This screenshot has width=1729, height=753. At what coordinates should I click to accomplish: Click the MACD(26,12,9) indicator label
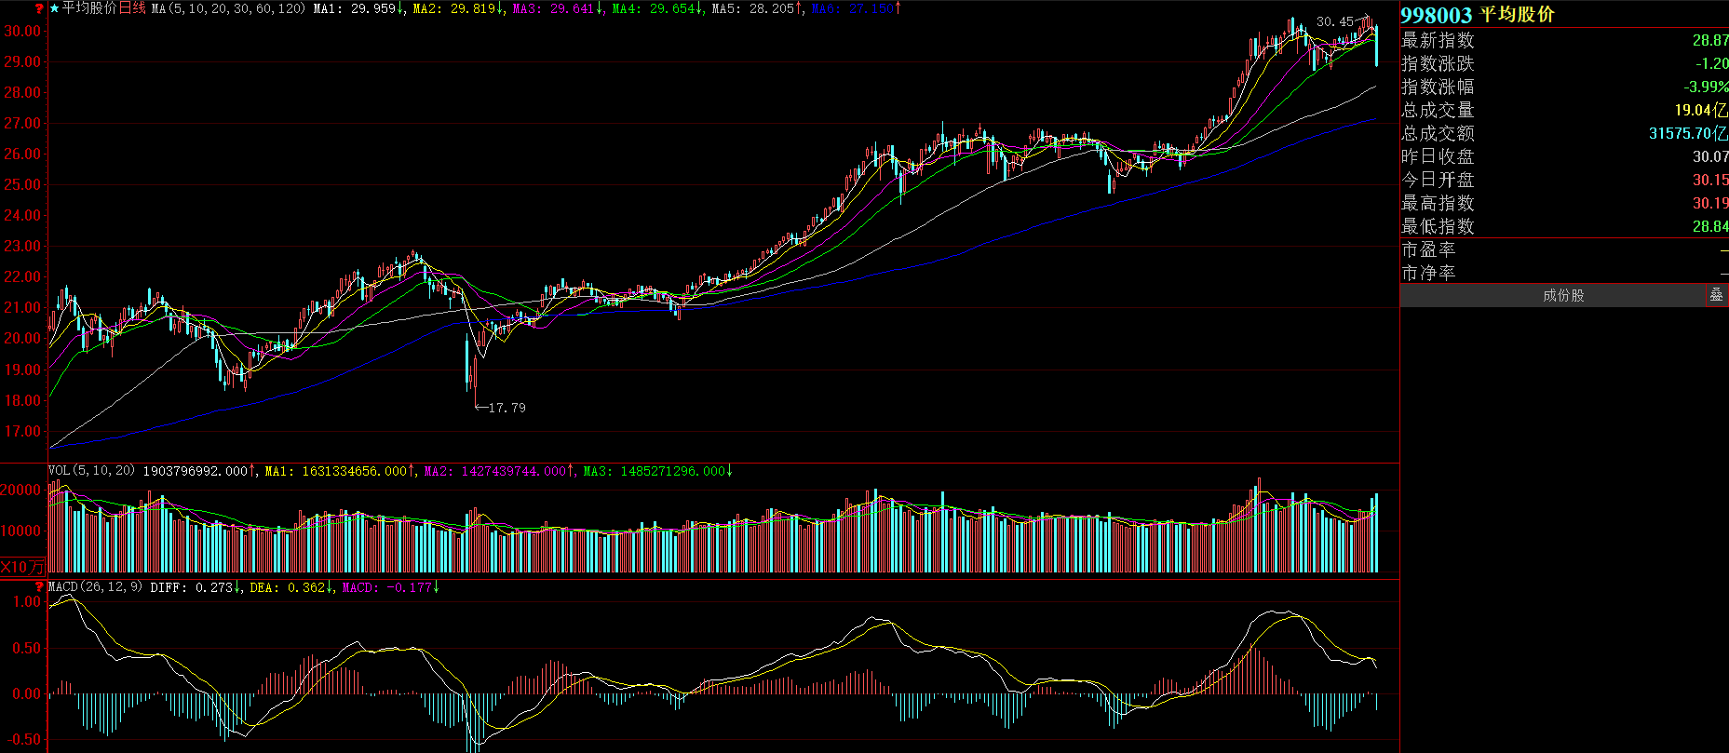(95, 587)
